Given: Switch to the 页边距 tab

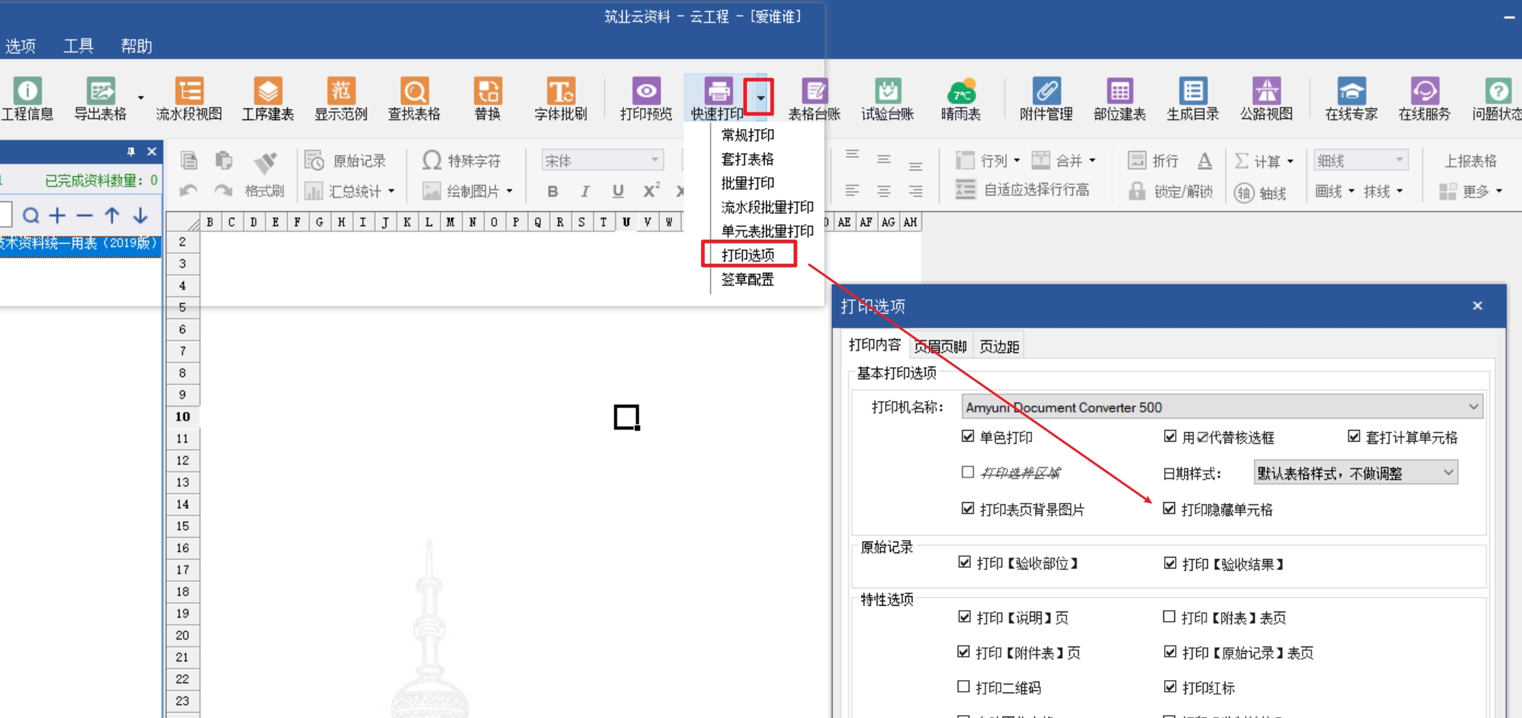Looking at the screenshot, I should pos(999,346).
